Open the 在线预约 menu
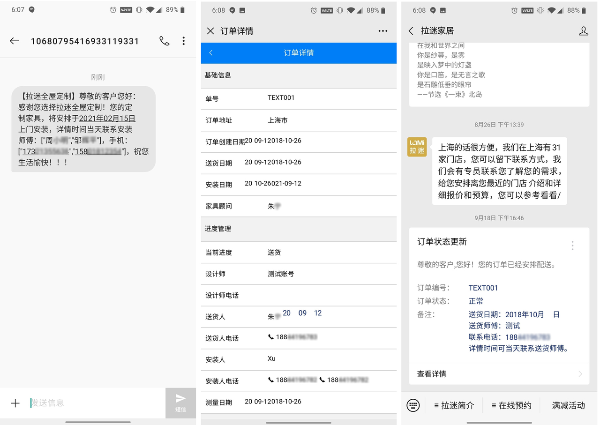Screen dimensions: 600x425 [511, 405]
